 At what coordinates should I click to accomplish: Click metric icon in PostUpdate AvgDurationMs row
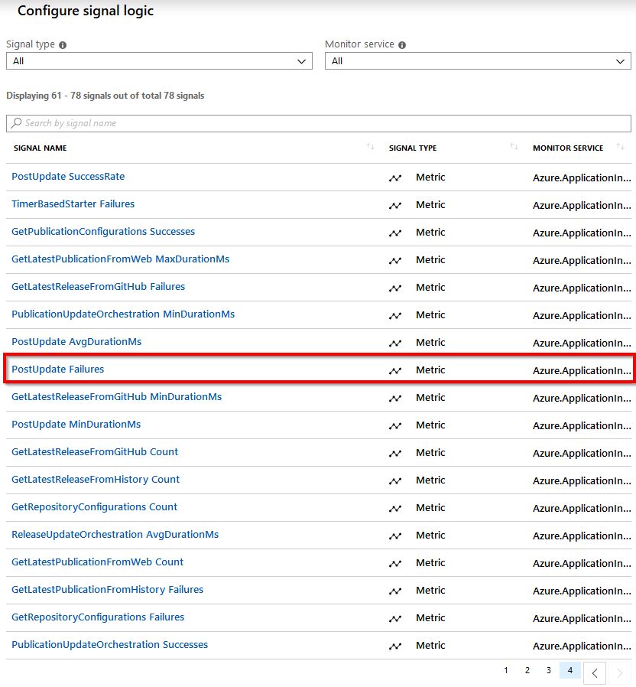(x=395, y=343)
